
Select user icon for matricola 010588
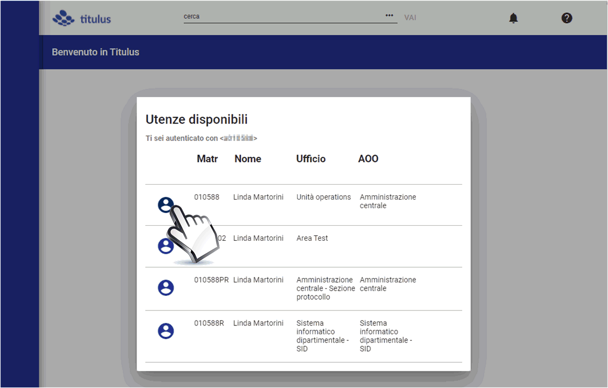(165, 204)
